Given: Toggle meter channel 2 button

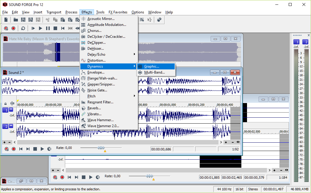Looking at the screenshot, I should [x=305, y=42].
